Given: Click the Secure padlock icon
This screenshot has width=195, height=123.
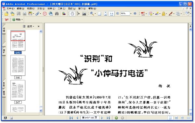Looking at the screenshot, I should 163,14.
